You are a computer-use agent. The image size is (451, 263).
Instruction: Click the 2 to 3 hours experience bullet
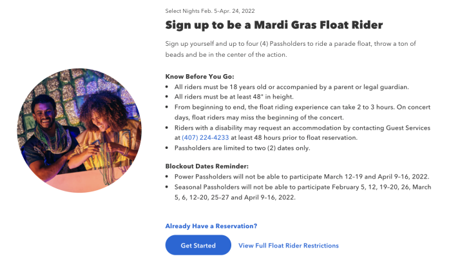pyautogui.click(x=302, y=112)
